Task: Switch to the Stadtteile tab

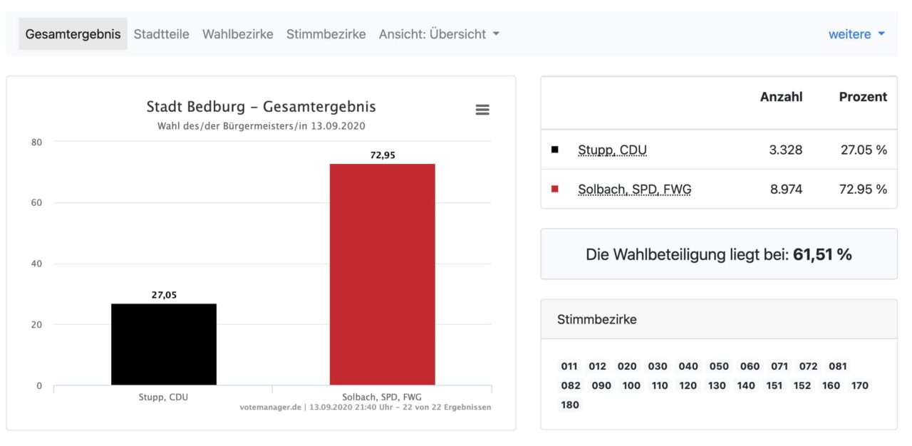Action: (x=162, y=34)
